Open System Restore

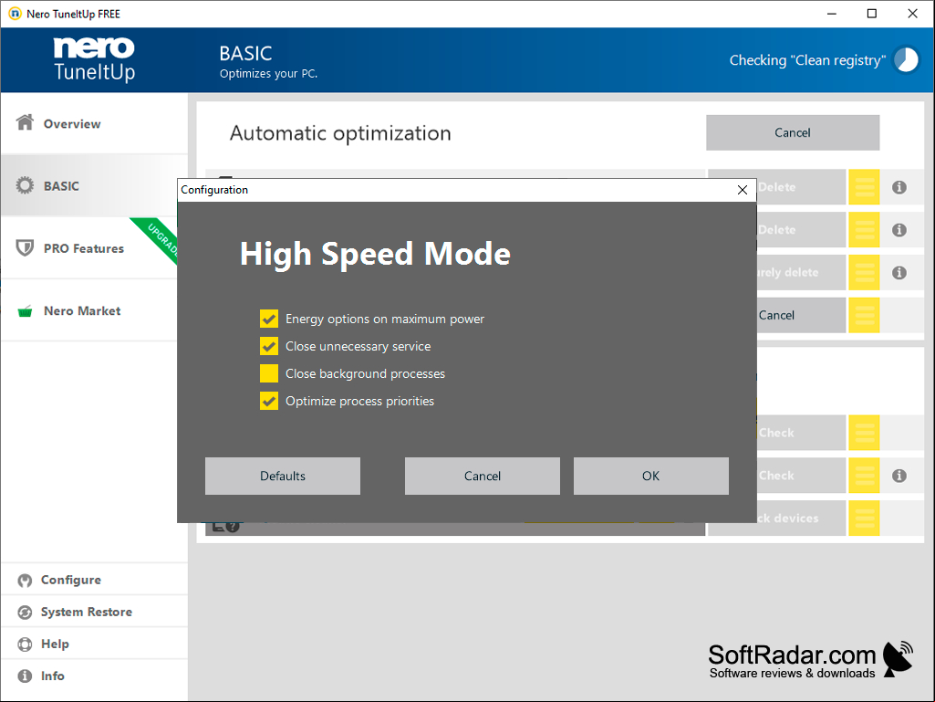94,612
